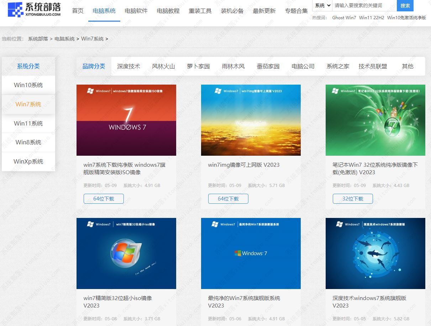
Task: Select Win8系统 in the sidebar
Action: (x=28, y=142)
